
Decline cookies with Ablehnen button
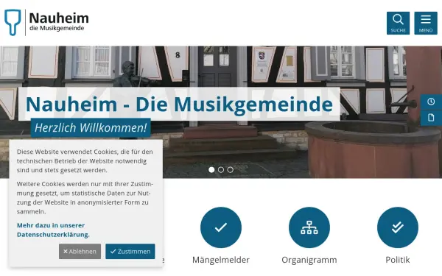click(x=80, y=251)
